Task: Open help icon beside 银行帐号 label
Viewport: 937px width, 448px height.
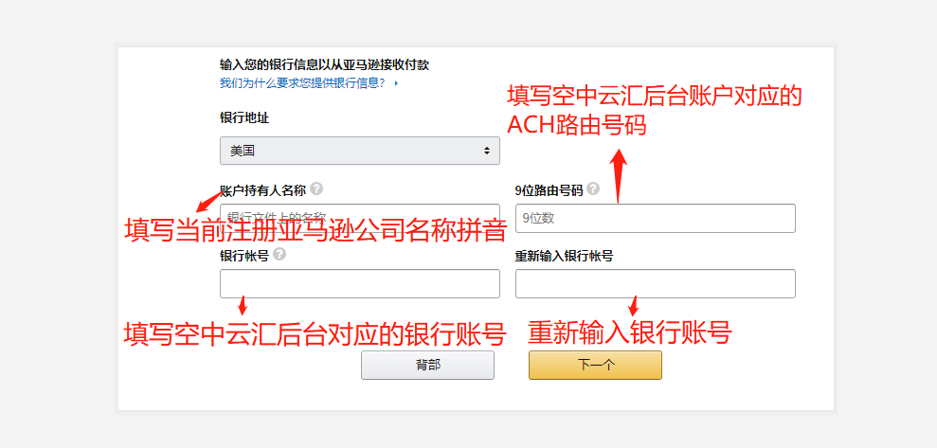Action: pos(279,255)
